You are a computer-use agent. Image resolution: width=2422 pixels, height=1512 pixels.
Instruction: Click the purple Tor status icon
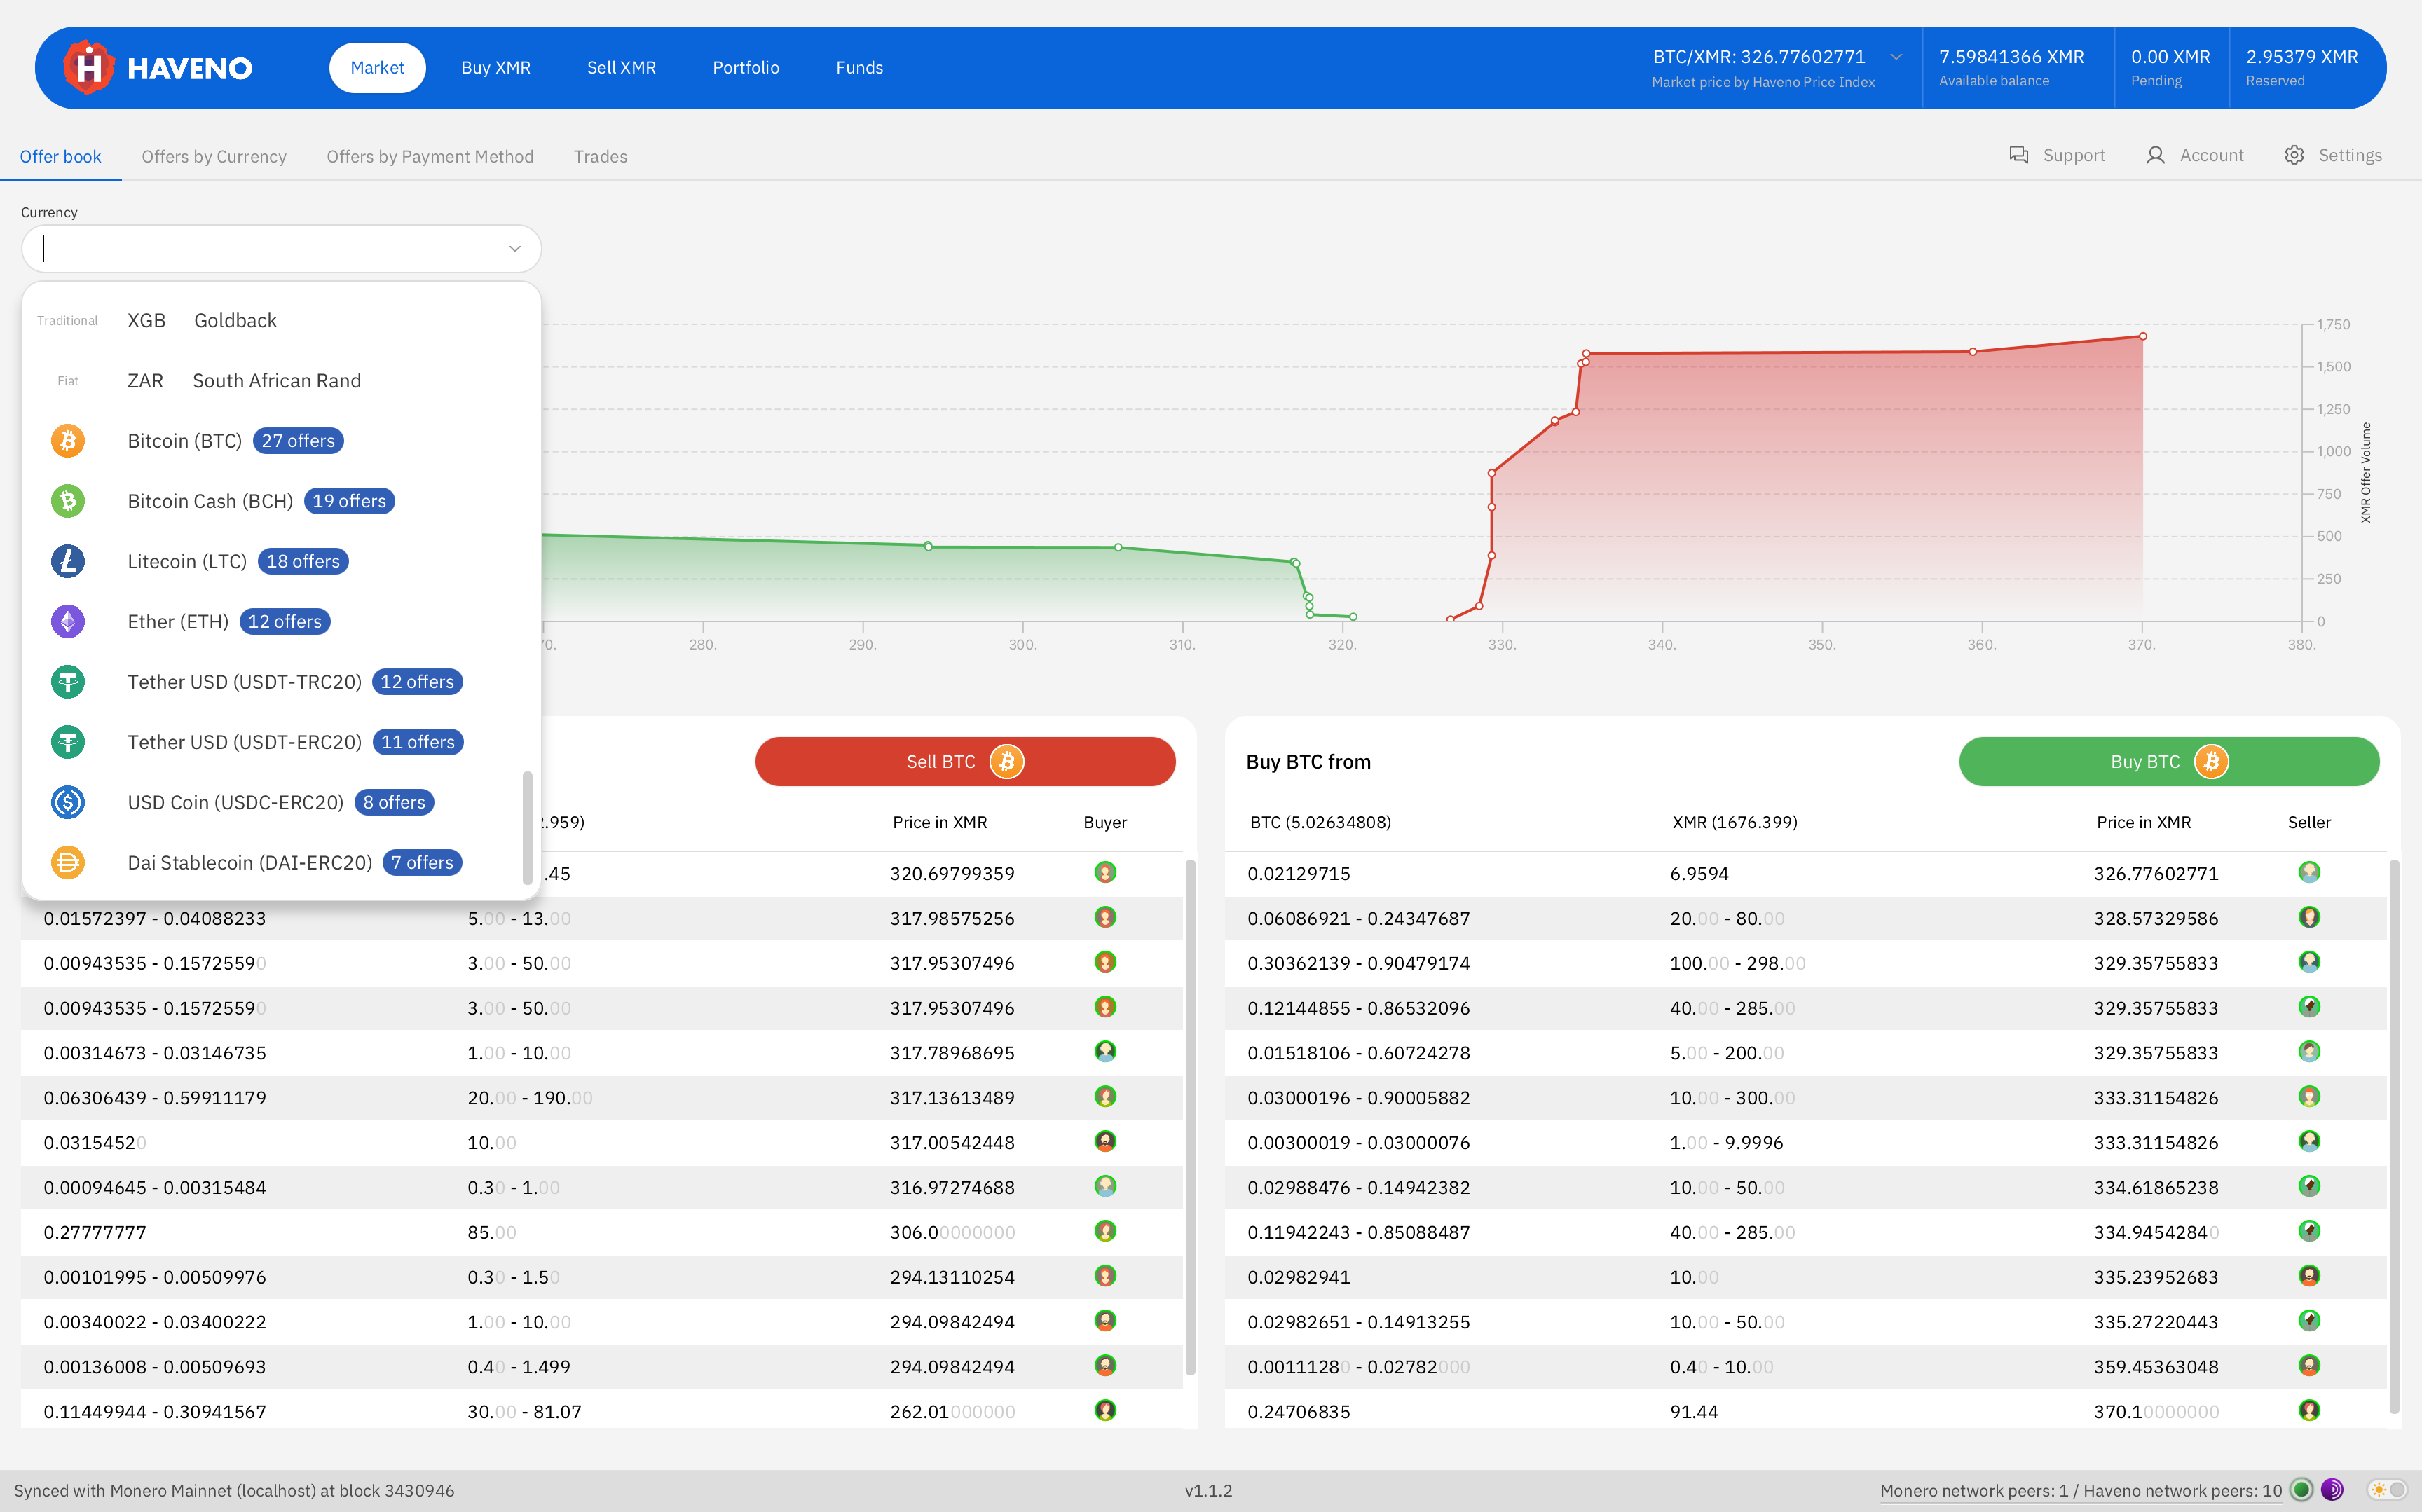pos(2332,1490)
